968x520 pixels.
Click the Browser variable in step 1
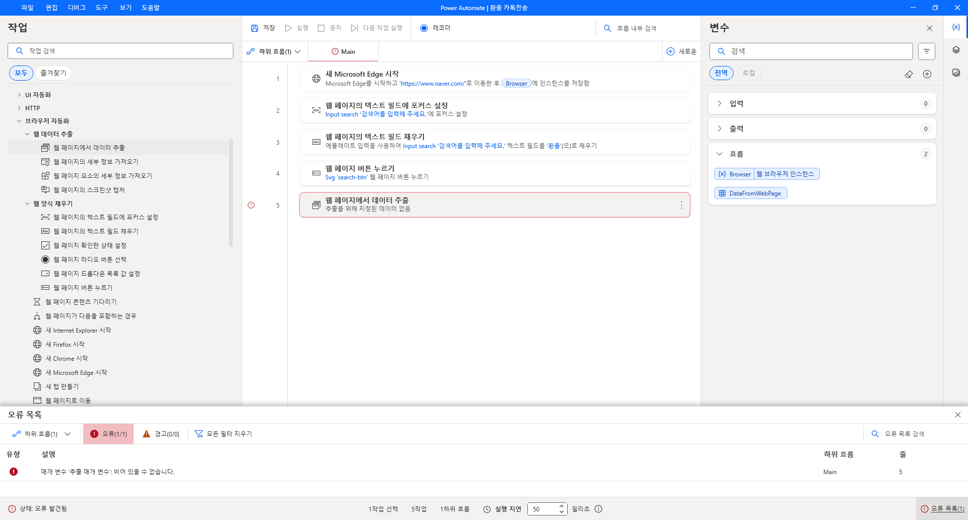[516, 84]
